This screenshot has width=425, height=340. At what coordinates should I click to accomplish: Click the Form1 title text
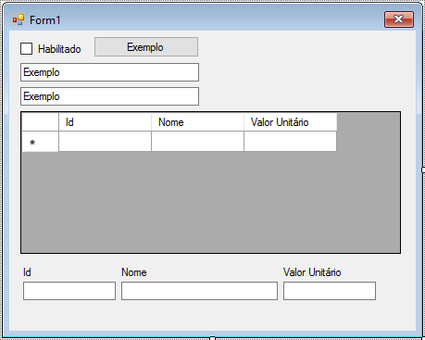coord(45,20)
